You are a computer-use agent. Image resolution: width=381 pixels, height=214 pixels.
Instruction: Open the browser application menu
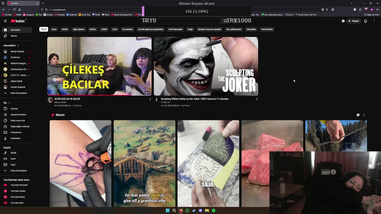click(377, 10)
